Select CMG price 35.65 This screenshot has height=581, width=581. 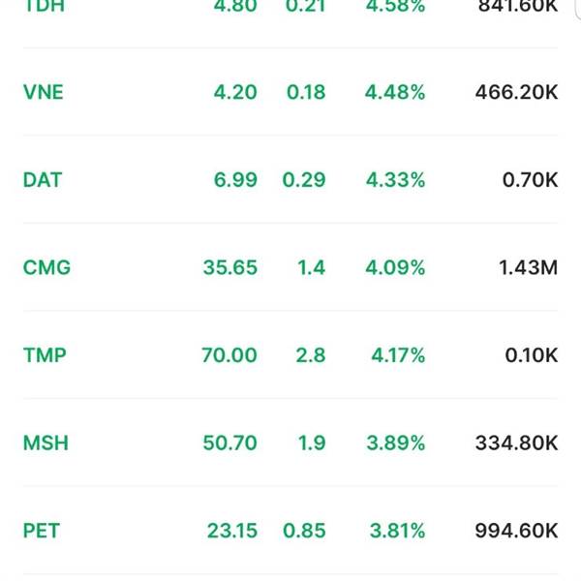[230, 267]
